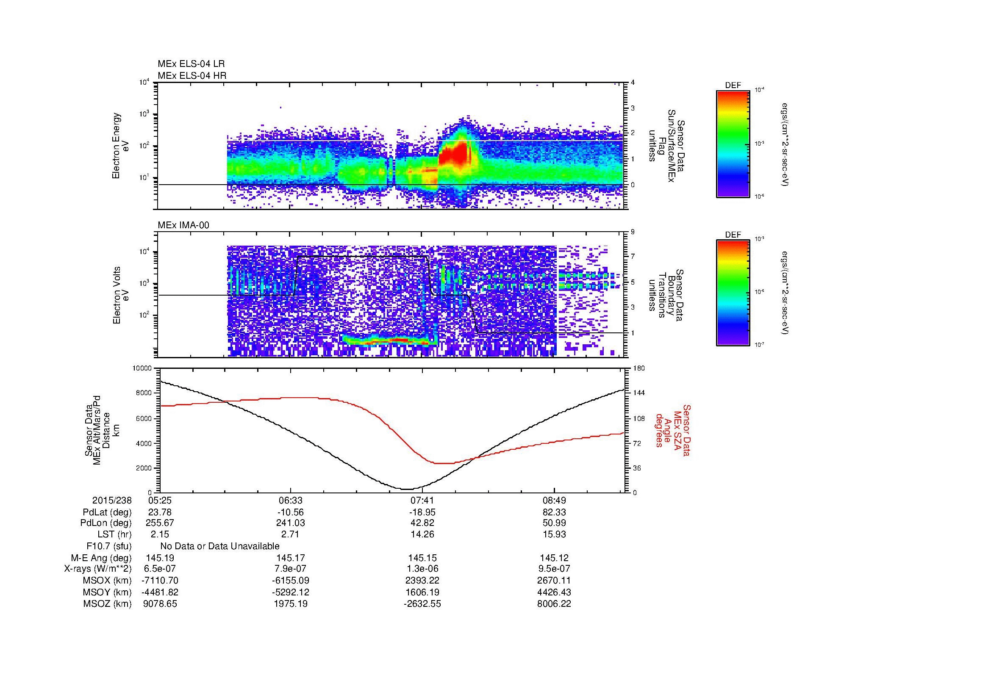Click MSOZ value '9078.65'
Image resolution: width=991 pixels, height=700 pixels.
[x=160, y=604]
